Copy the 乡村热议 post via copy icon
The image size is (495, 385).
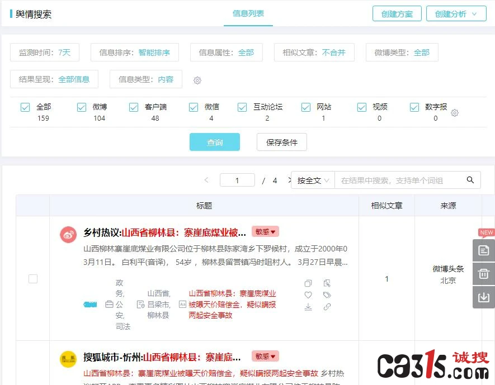[x=308, y=283]
